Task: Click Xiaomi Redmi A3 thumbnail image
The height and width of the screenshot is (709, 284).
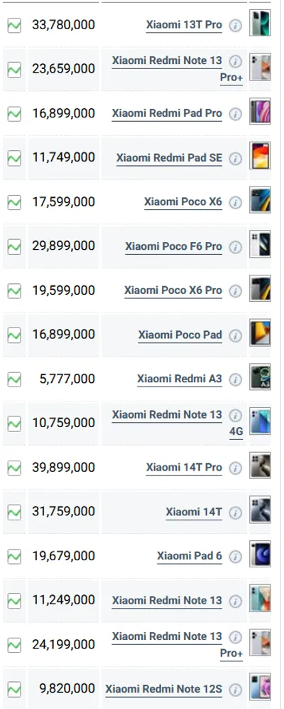Action: point(260,377)
